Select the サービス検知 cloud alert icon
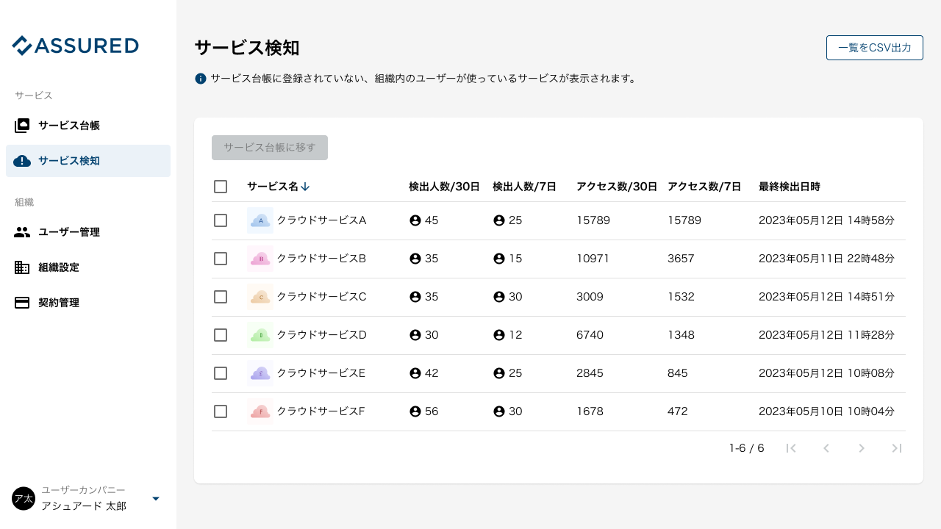941x529 pixels. tap(22, 161)
